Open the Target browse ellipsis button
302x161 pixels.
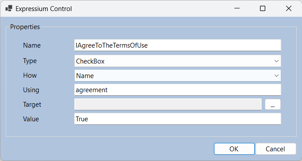273,105
